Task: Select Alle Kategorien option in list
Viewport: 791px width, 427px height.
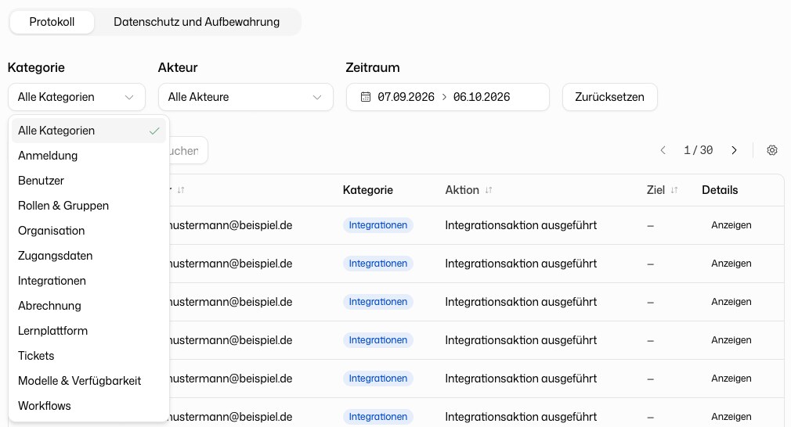Action: [88, 131]
